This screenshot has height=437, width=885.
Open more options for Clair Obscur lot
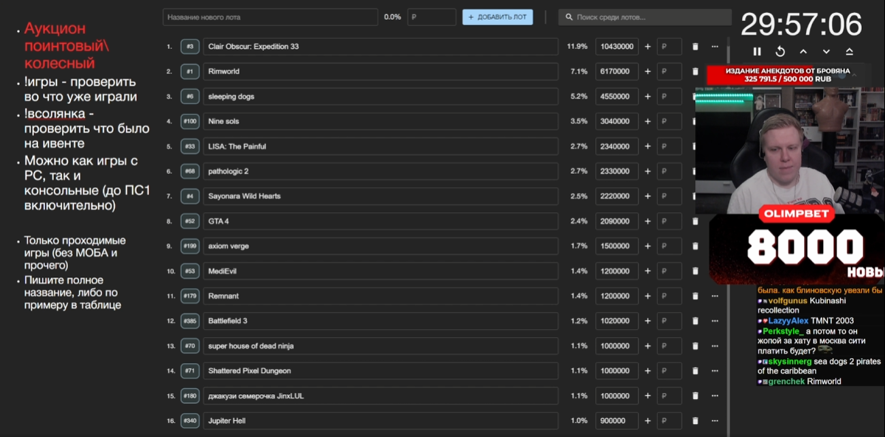(x=715, y=47)
